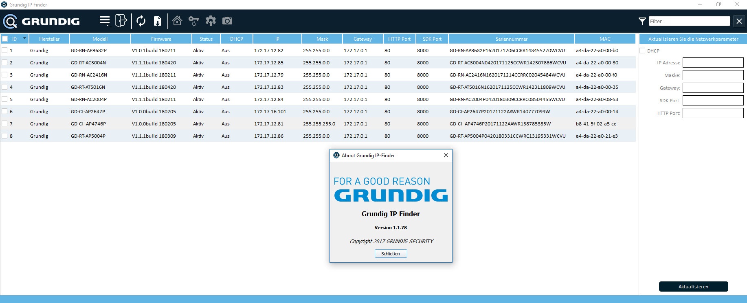Toggle the select-all checkbox in ID header
This screenshot has height=303, width=747.
click(x=5, y=39)
